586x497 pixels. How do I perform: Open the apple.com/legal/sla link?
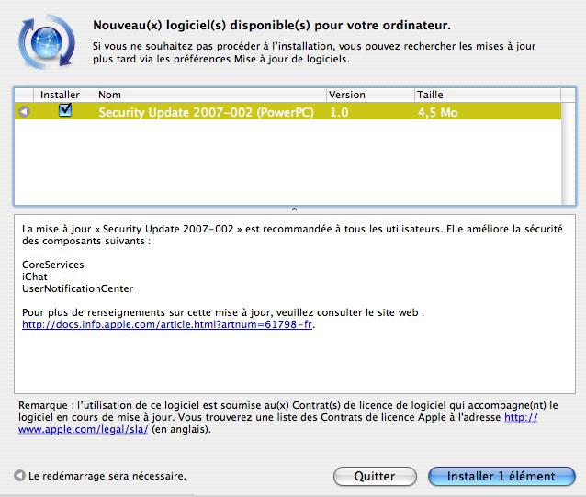coord(278,423)
